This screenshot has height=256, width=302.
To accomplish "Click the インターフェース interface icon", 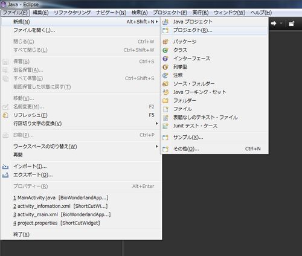I will 165,59.
